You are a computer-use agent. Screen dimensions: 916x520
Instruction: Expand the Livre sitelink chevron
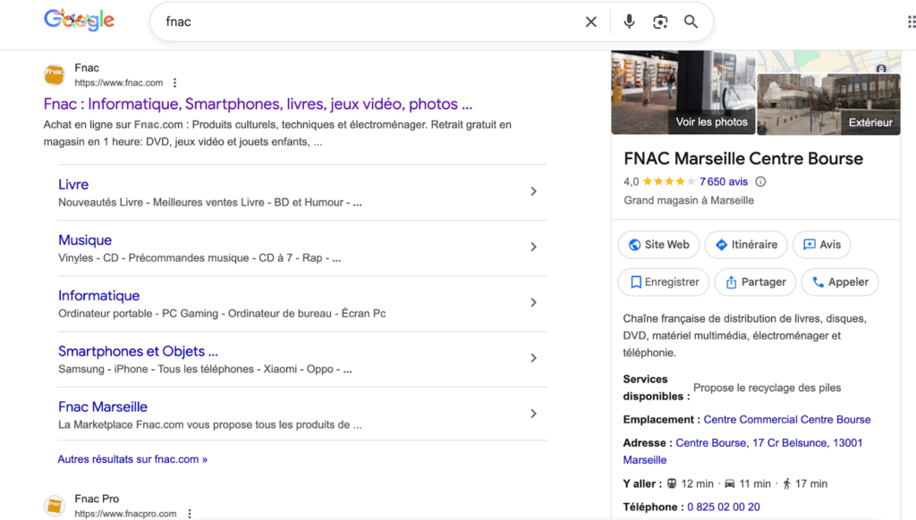coord(533,191)
